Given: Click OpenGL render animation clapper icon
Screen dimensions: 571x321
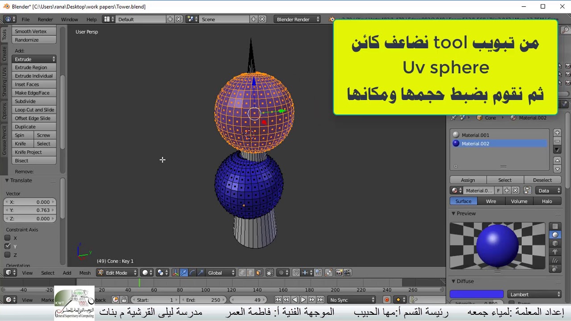Looking at the screenshot, I should [x=348, y=272].
